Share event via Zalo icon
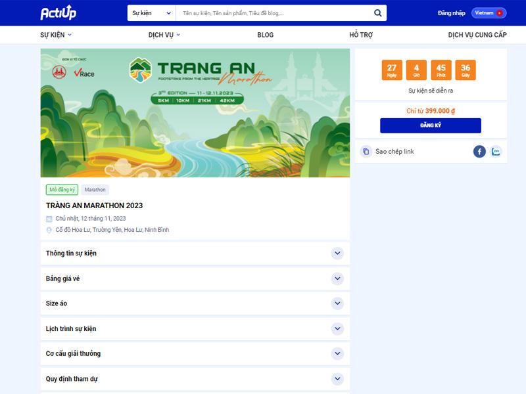The width and height of the screenshot is (526, 394). (496, 152)
